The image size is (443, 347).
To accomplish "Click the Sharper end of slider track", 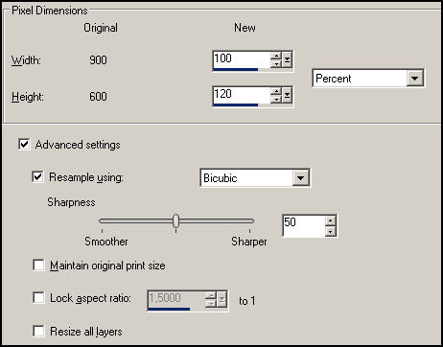I will 249,220.
